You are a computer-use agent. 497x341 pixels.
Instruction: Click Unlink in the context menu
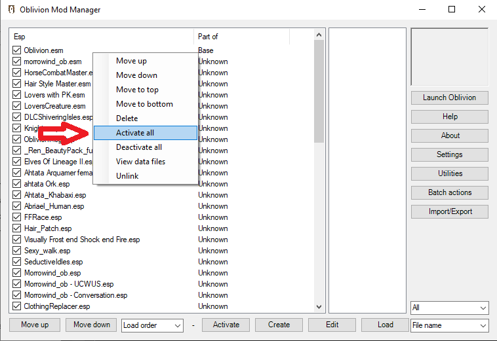click(127, 176)
